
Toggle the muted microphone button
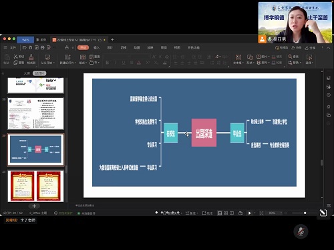click(x=301, y=231)
